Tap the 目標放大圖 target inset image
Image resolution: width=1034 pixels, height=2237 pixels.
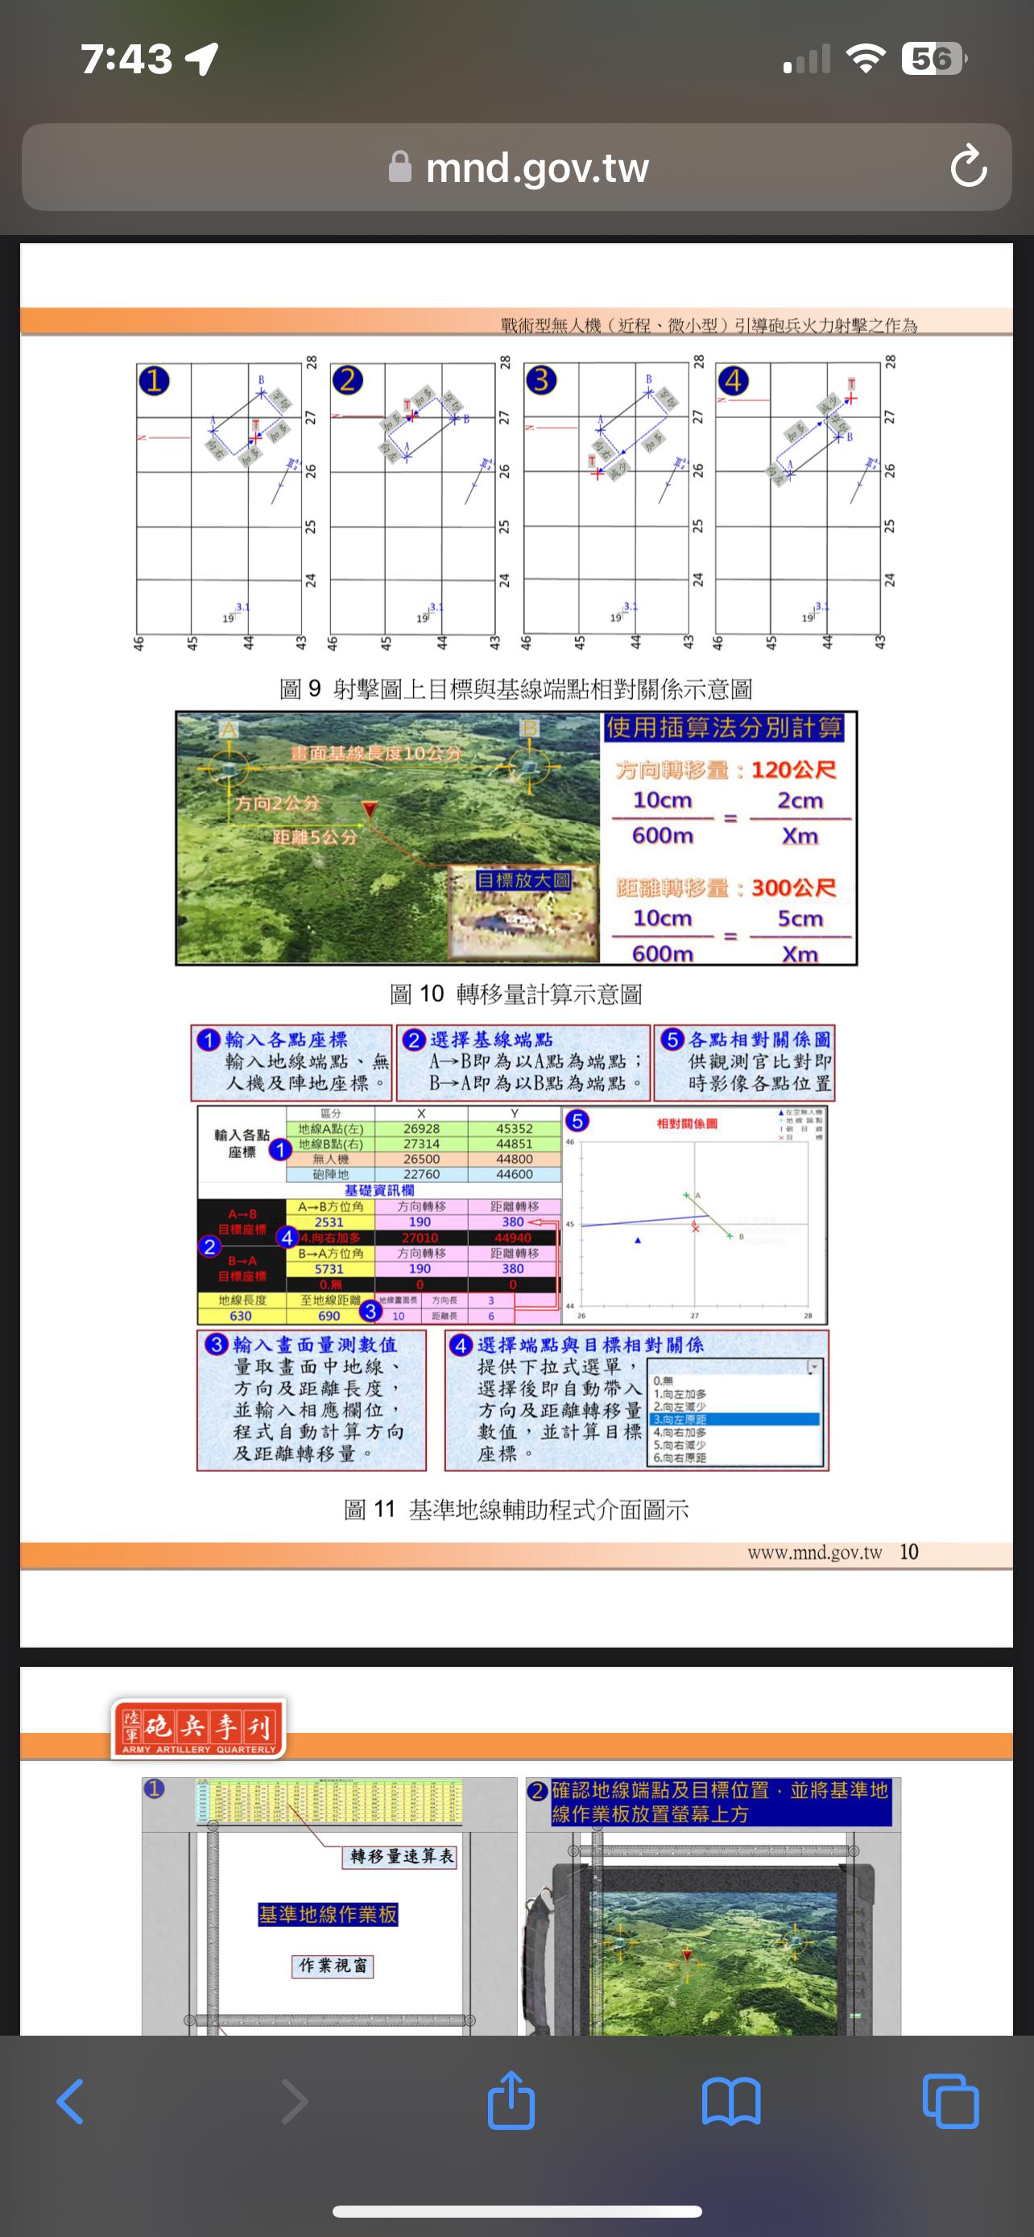[523, 912]
